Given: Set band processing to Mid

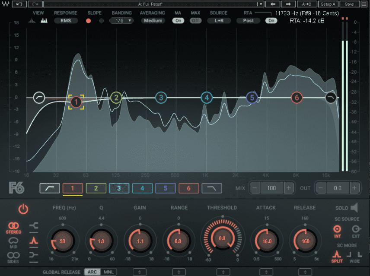Looking at the screenshot, I should [x=13, y=243].
